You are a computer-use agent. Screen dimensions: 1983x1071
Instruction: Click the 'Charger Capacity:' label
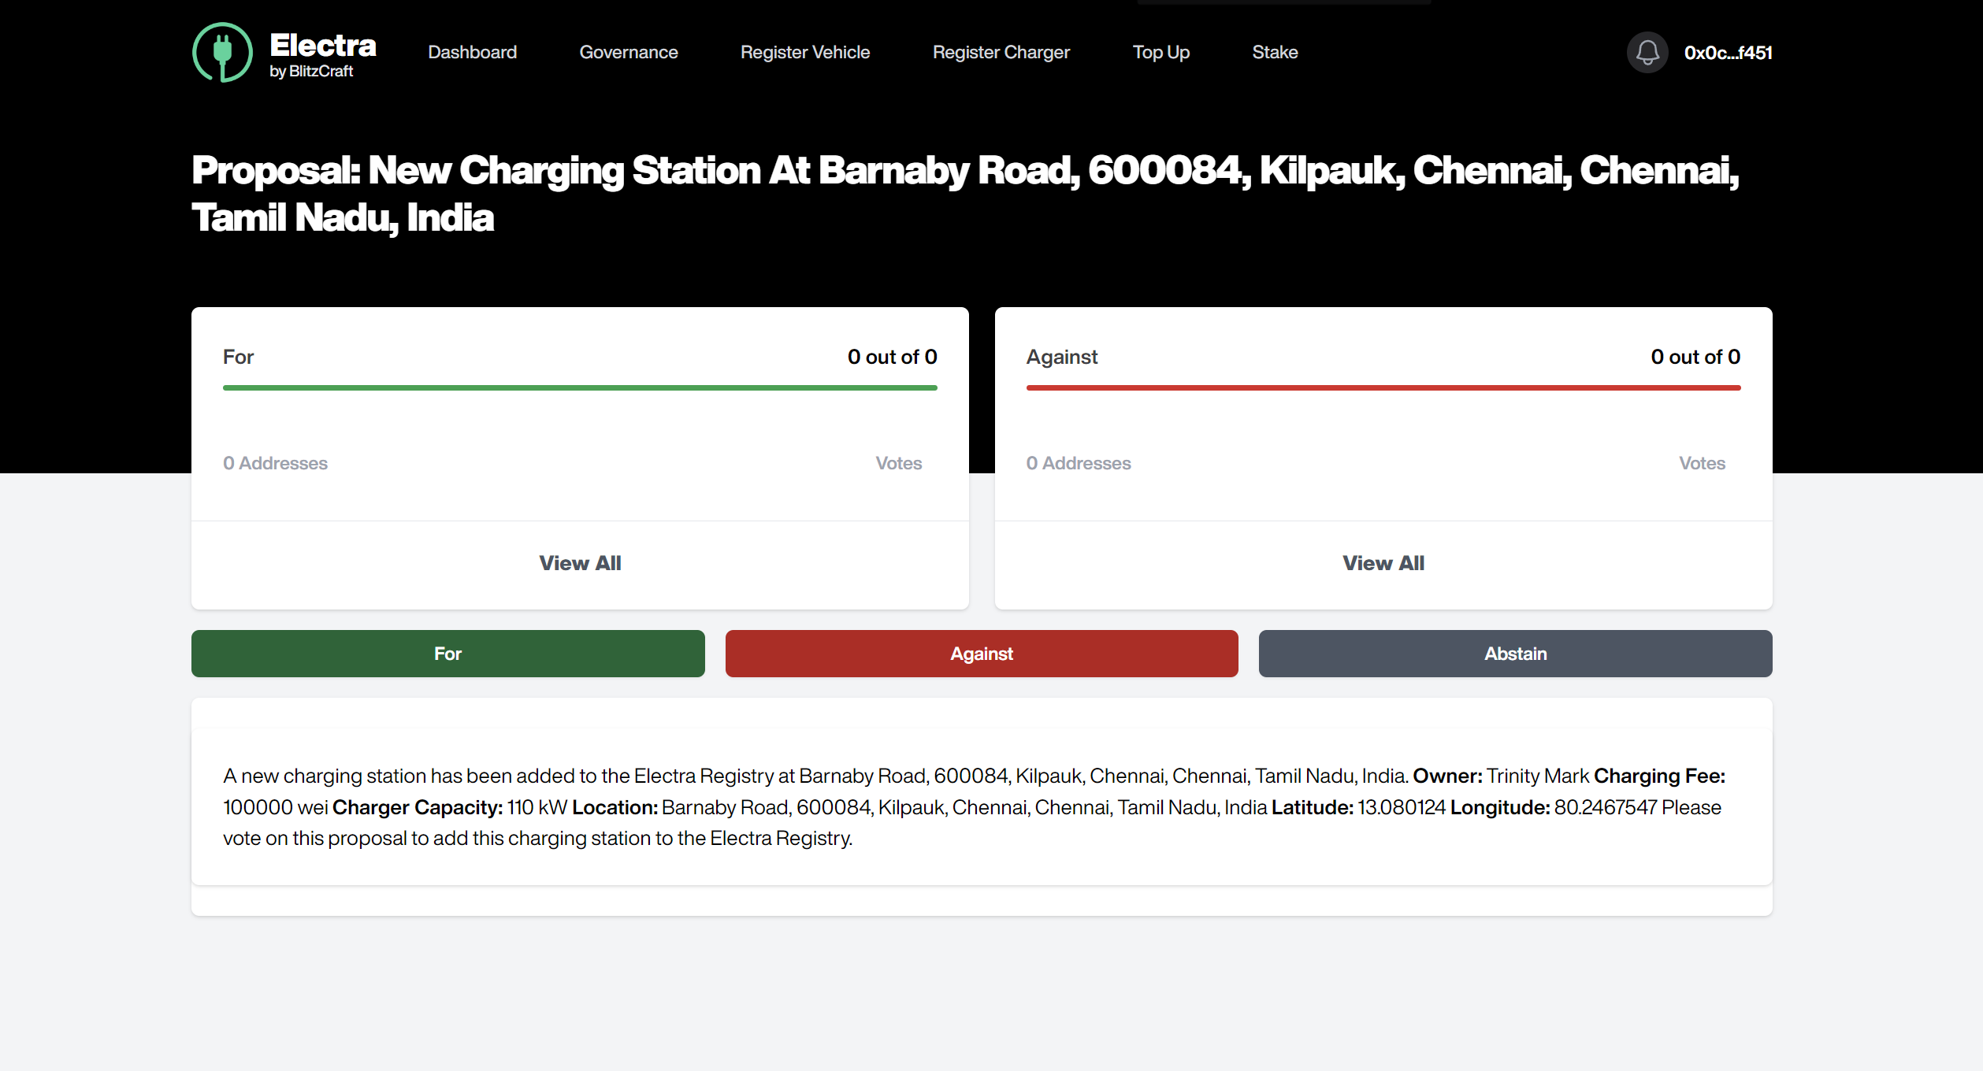[x=418, y=807]
